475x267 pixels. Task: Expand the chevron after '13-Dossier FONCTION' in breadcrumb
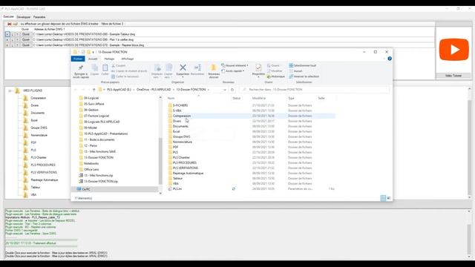(209, 90)
